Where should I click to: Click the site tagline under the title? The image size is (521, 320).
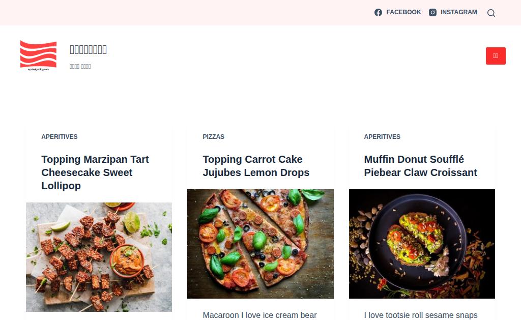[x=80, y=67]
